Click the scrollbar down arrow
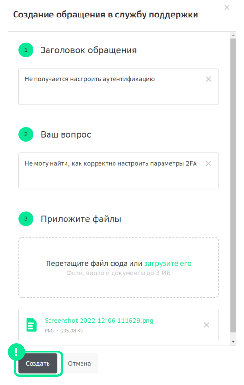The image size is (244, 385). [233, 341]
